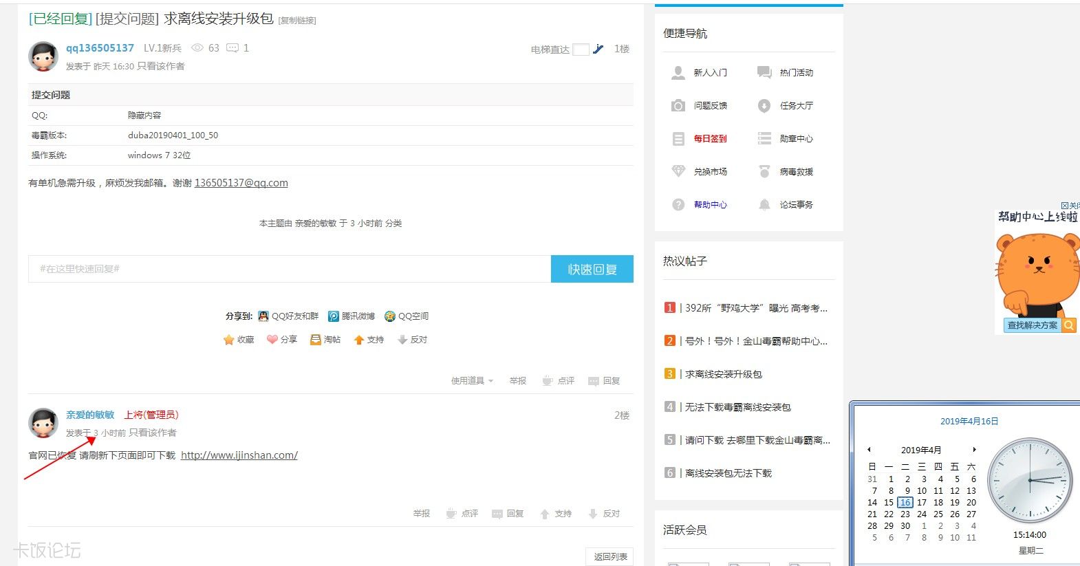Go to previous month in calendar
This screenshot has height=566, width=1080.
click(870, 450)
